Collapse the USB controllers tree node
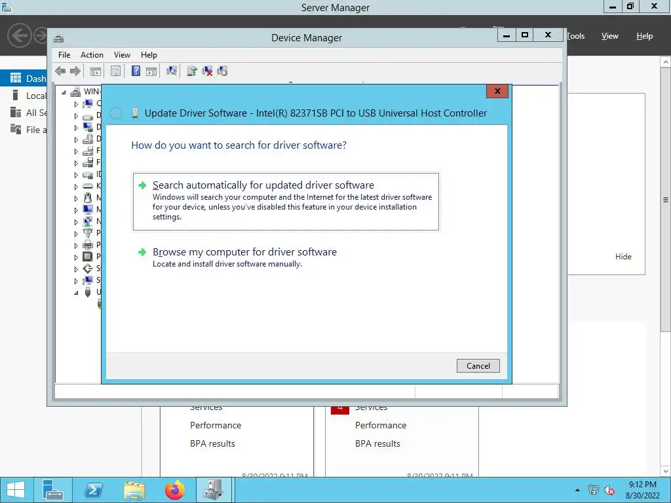This screenshot has width=671, height=503. click(x=76, y=293)
